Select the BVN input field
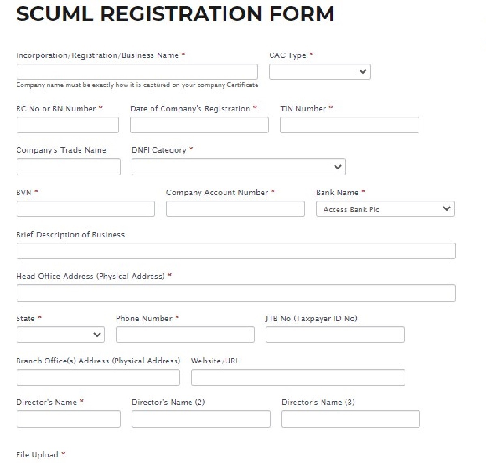This screenshot has height=463, width=486. (x=85, y=209)
